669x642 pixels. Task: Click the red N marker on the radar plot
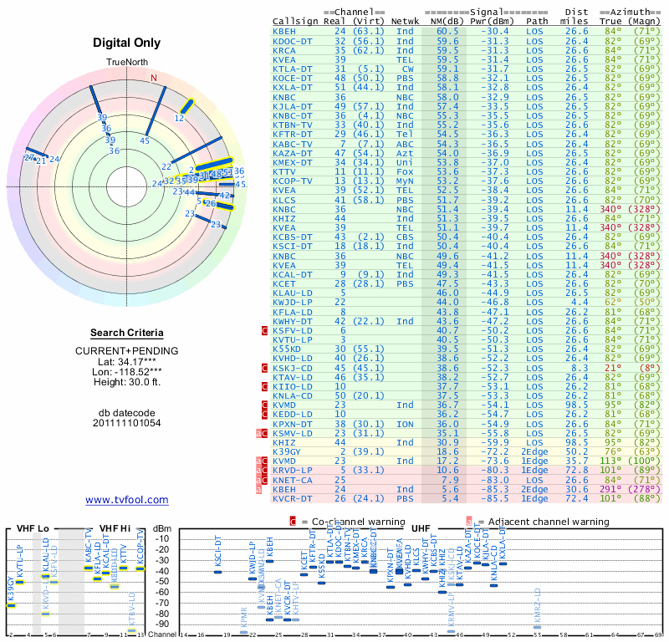pyautogui.click(x=154, y=78)
